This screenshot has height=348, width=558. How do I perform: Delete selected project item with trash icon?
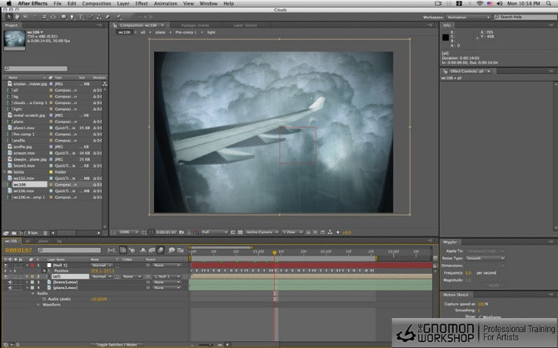[x=45, y=233]
